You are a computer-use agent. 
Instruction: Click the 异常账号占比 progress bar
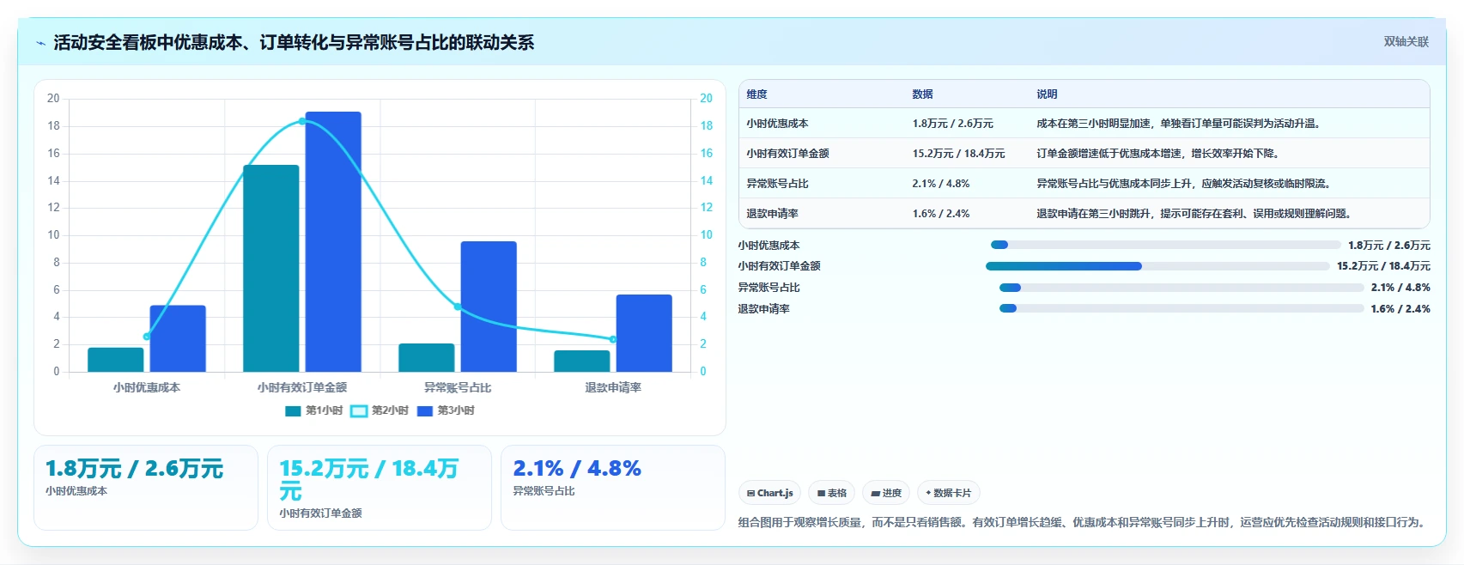[x=1182, y=288]
